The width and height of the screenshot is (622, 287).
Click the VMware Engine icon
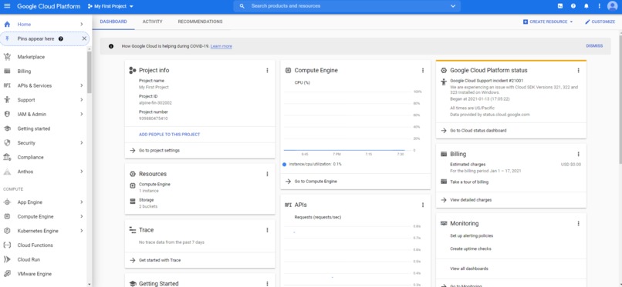pos(7,274)
